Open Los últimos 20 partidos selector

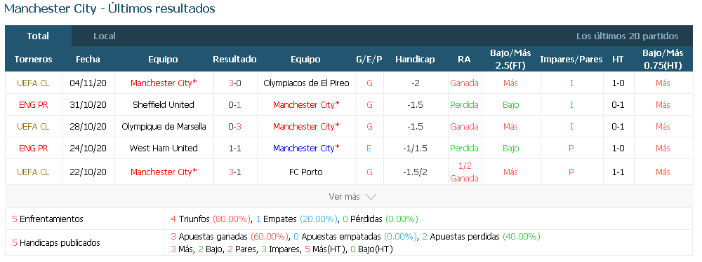click(x=627, y=36)
